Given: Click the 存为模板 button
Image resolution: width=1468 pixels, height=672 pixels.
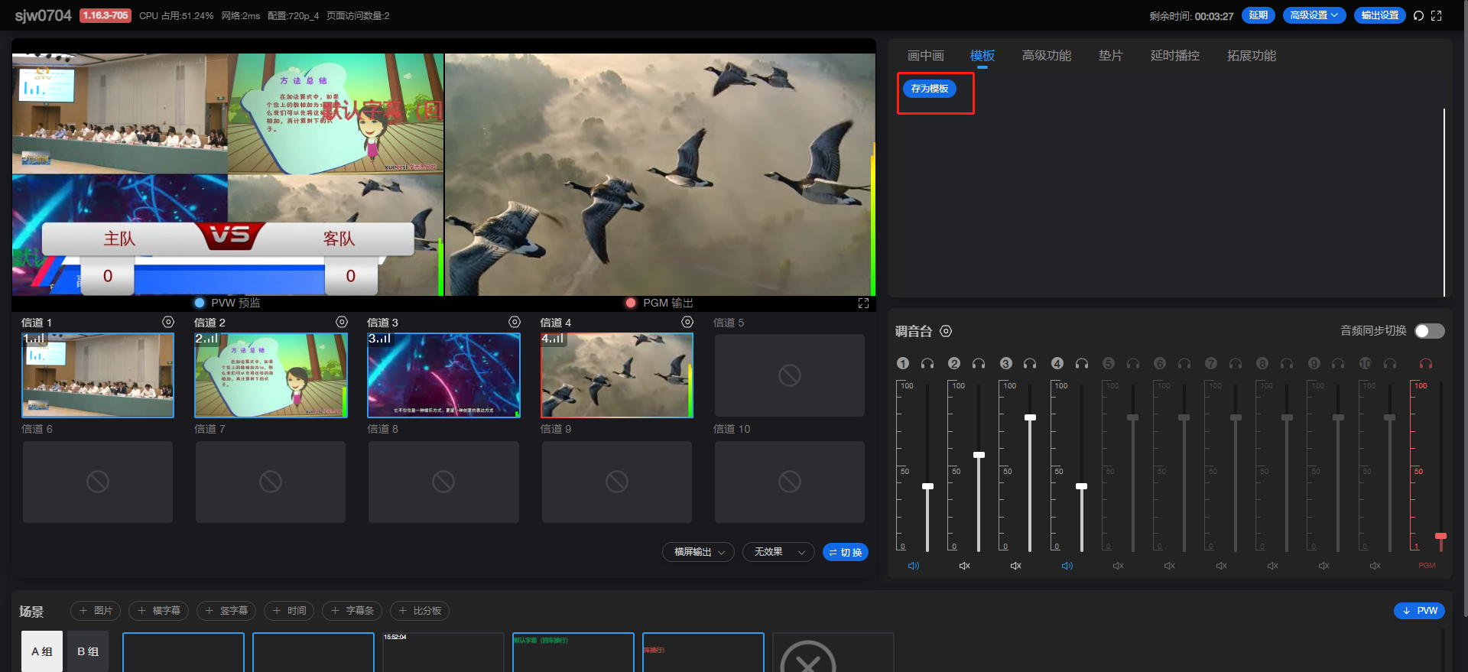Looking at the screenshot, I should tap(929, 89).
